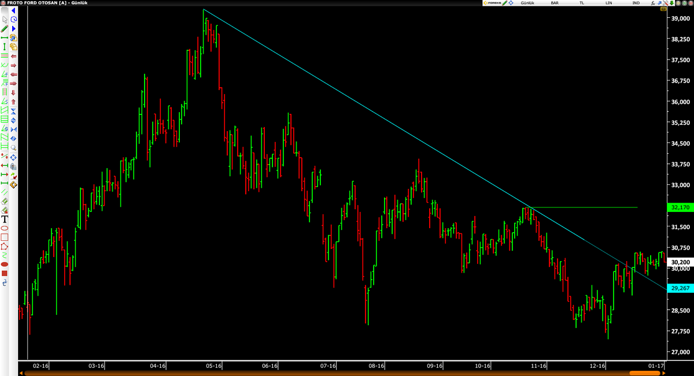Click the blue circular cycle icon in toolbar
Image resolution: width=694 pixels, height=376 pixels.
13,19
